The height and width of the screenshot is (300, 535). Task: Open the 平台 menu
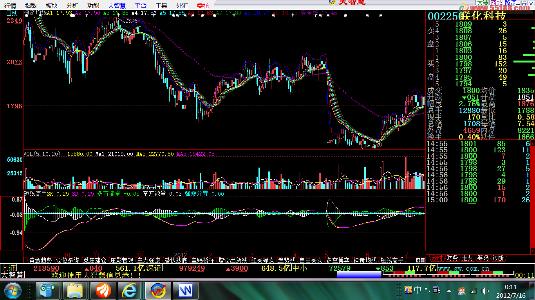pyautogui.click(x=141, y=5)
